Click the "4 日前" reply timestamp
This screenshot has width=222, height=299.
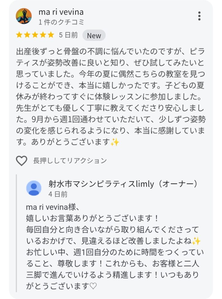tap(58, 194)
